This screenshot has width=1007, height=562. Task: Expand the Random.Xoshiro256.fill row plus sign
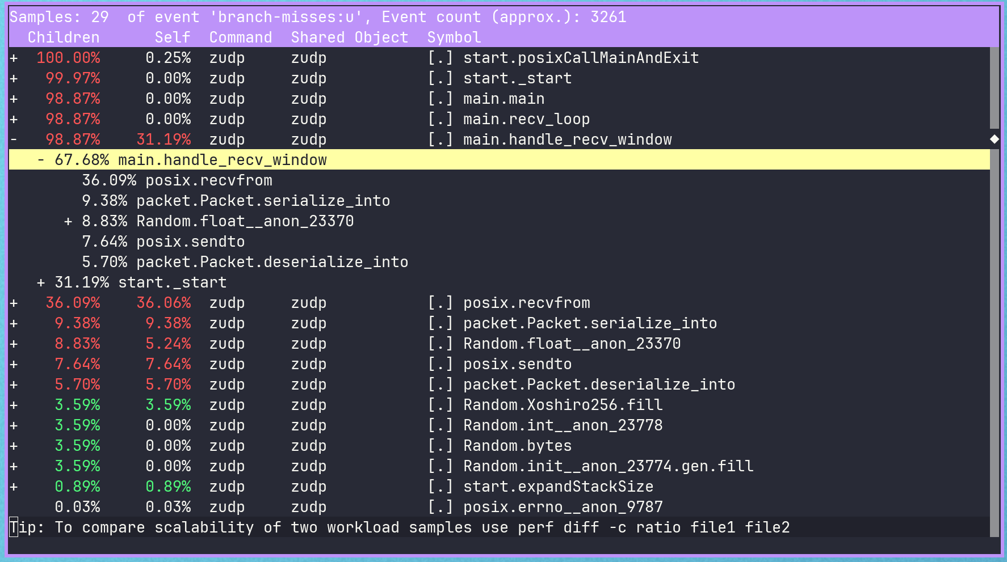pos(14,405)
